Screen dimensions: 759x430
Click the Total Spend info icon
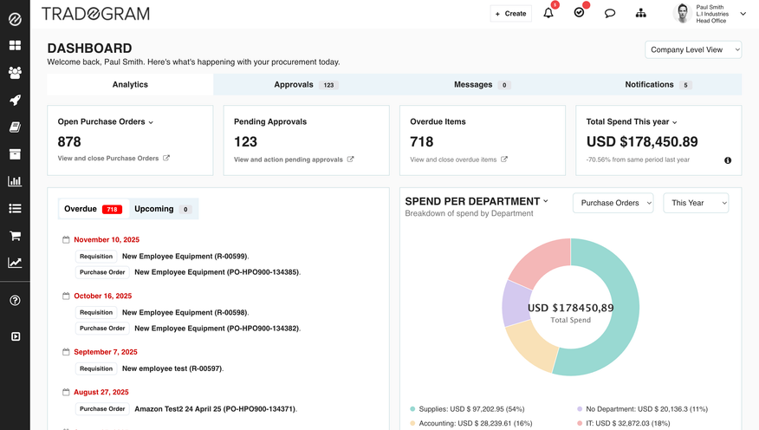coord(728,160)
